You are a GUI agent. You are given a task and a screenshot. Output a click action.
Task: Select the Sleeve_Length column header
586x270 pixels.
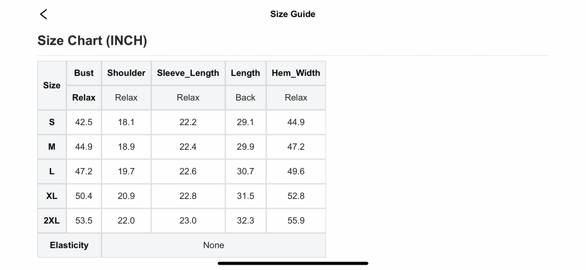tap(188, 73)
